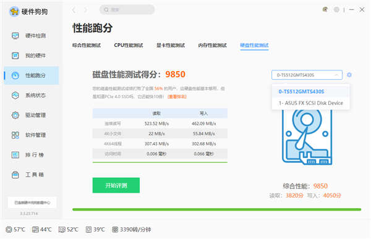
Task: Choose 1- ASUS FX SCSI Disk Device
Action: (x=310, y=103)
